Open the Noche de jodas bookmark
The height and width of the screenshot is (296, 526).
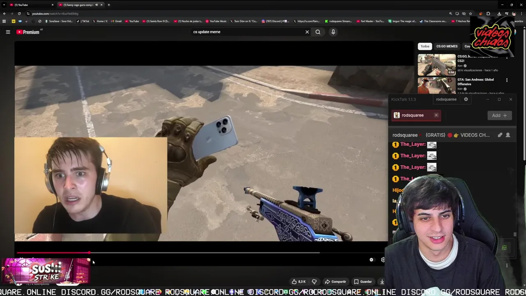[188, 21]
